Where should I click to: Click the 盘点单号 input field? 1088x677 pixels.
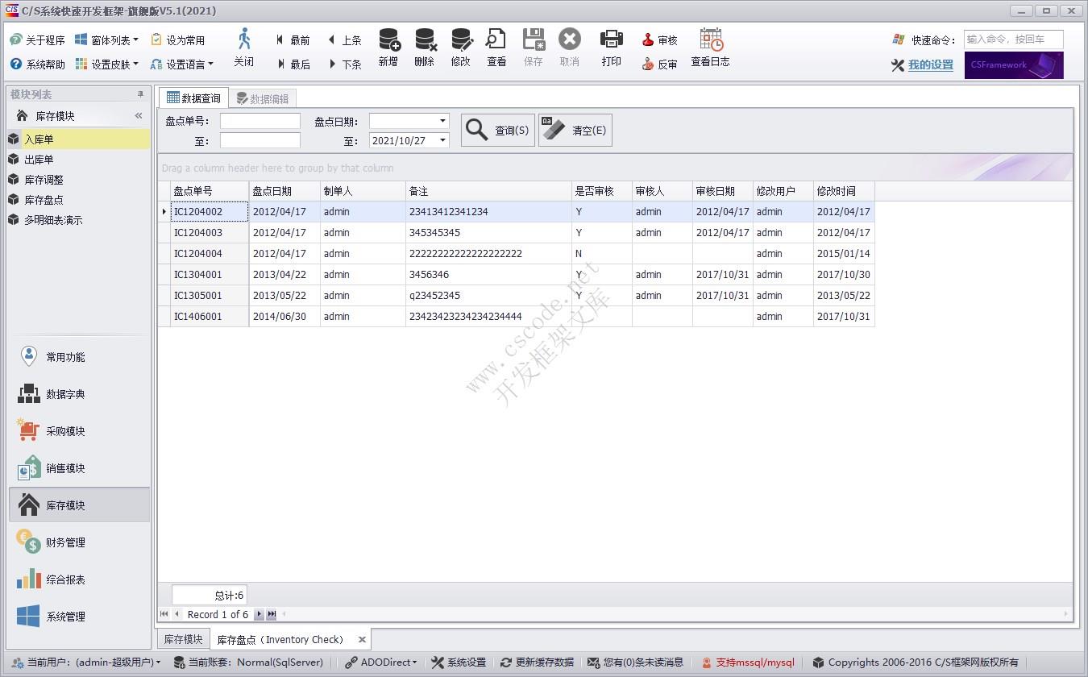[x=260, y=121]
